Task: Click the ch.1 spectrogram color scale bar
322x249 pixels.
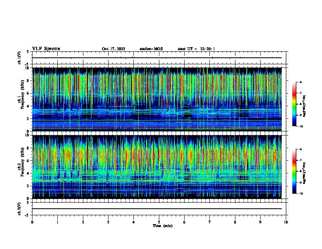Action: (x=294, y=104)
